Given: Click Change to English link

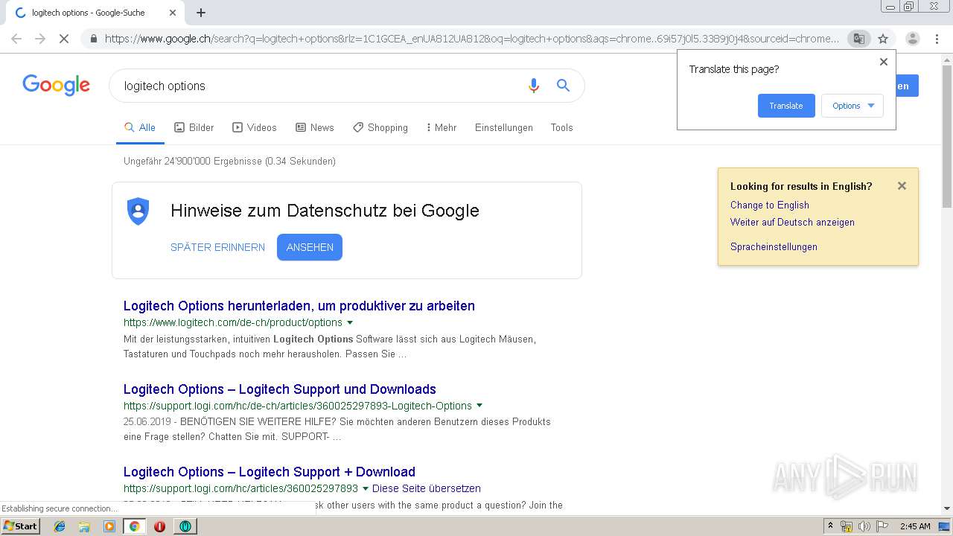Looking at the screenshot, I should coord(770,205).
